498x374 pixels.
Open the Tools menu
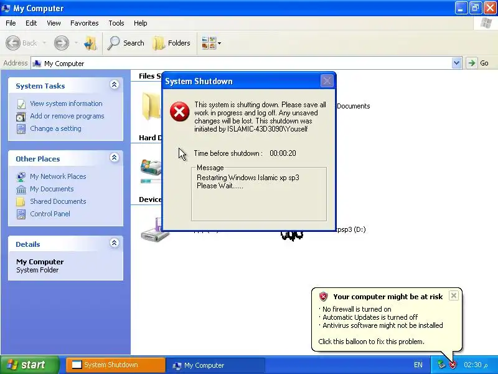[116, 23]
